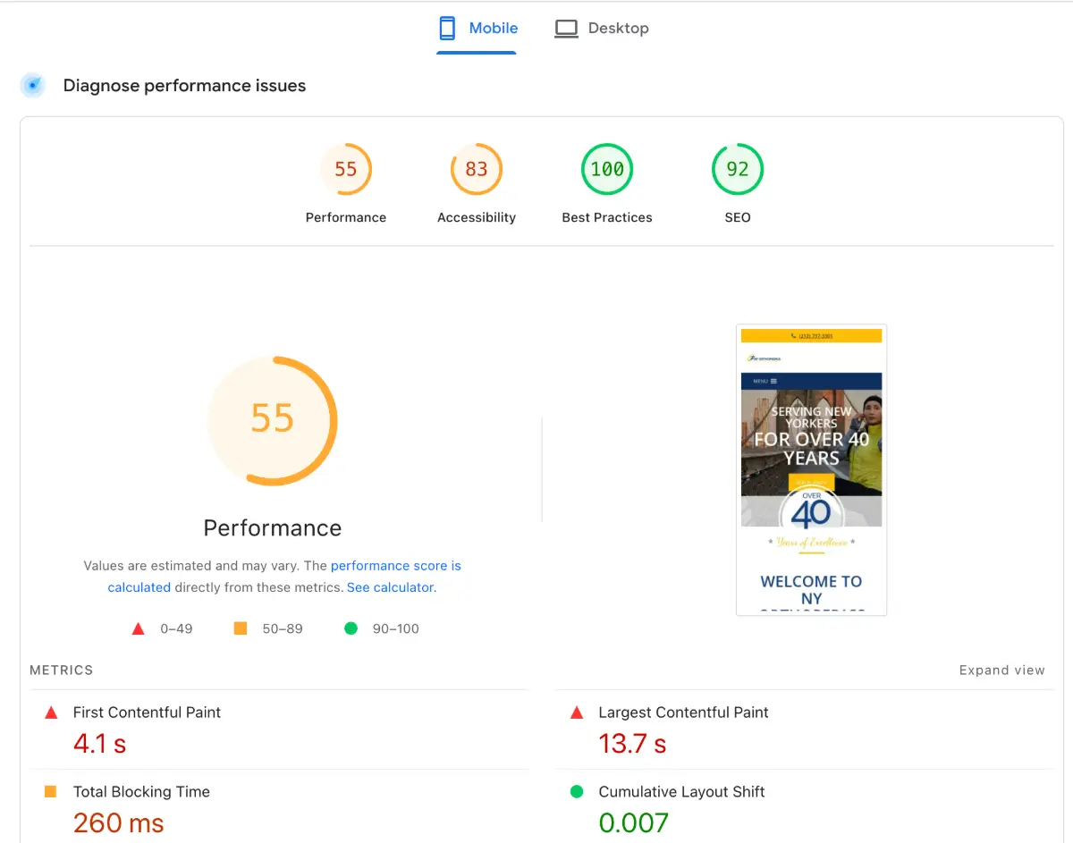Open the 'See calculator' link

390,587
